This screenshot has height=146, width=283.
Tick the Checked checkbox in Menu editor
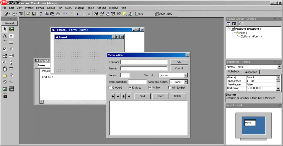110,88
